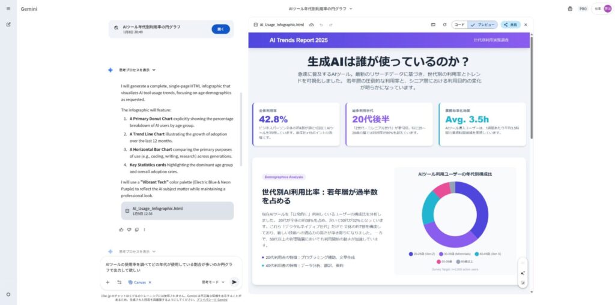
Task: Click the bag icon in the top bar
Action: pyautogui.click(x=570, y=8)
